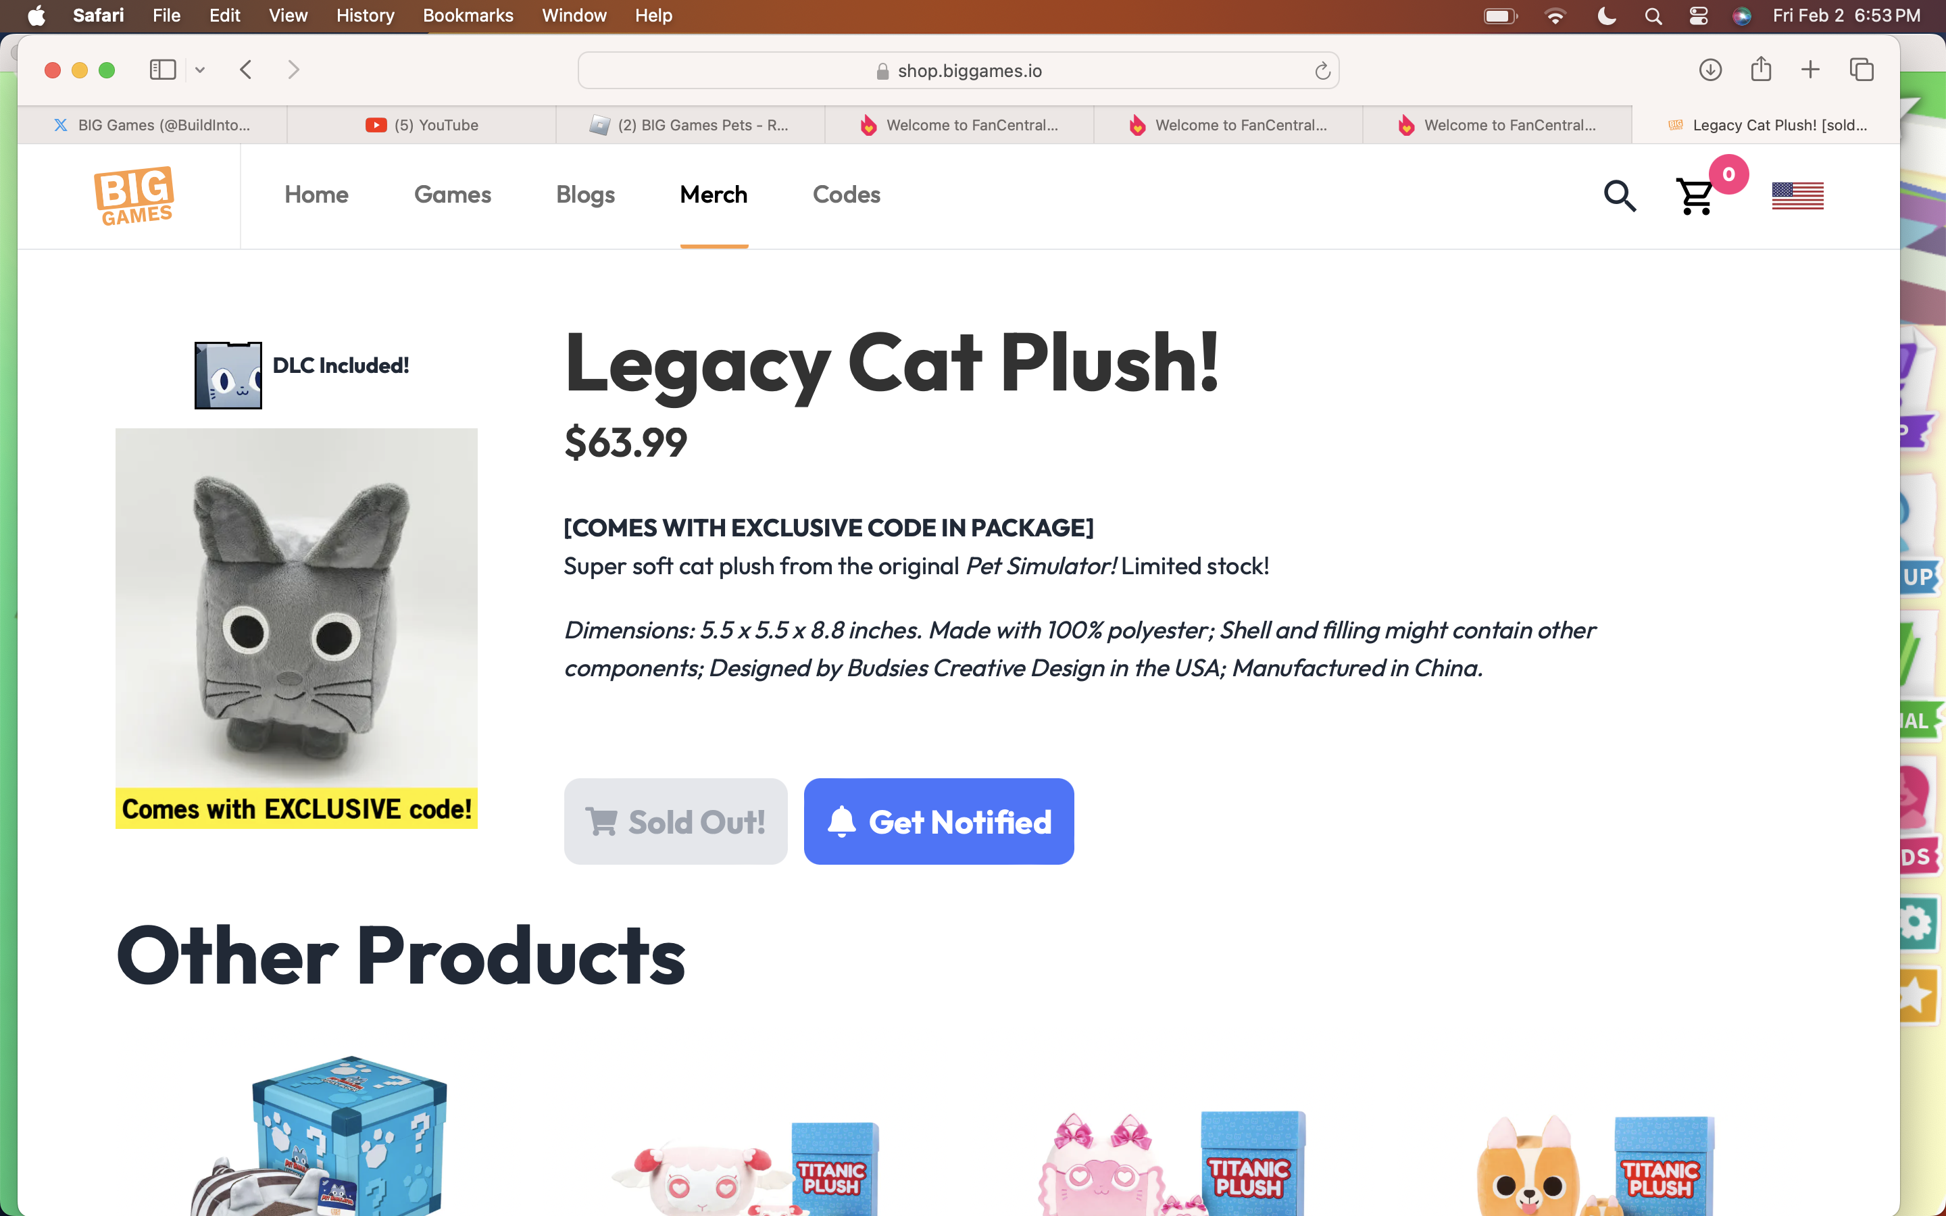This screenshot has height=1216, width=1946.
Task: Open the Safari share icon
Action: pos(1761,69)
